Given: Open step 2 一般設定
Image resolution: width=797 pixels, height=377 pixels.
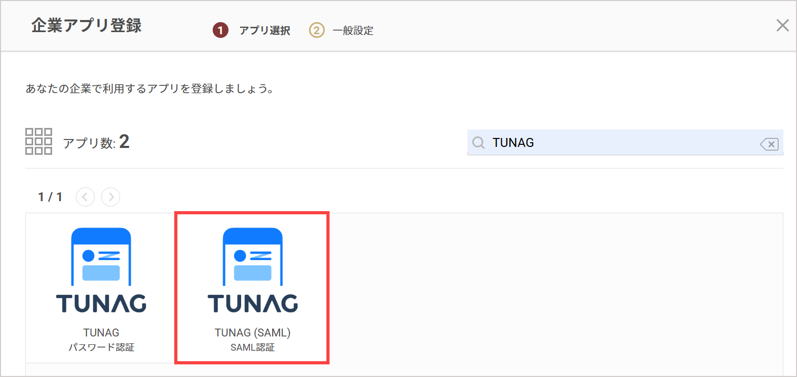Looking at the screenshot, I should [x=341, y=31].
